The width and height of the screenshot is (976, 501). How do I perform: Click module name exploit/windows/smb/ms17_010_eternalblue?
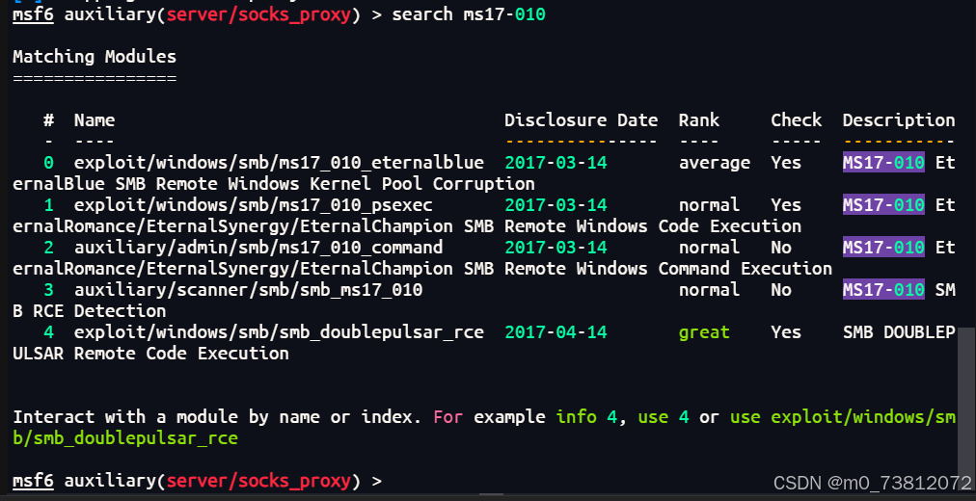[279, 163]
